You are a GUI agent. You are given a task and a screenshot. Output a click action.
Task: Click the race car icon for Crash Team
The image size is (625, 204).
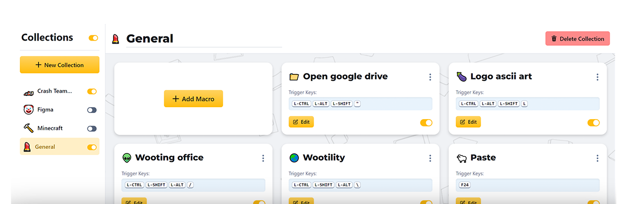pyautogui.click(x=29, y=92)
